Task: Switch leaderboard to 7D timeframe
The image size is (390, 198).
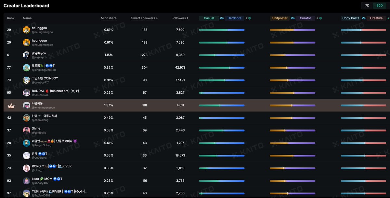Action: [367, 6]
